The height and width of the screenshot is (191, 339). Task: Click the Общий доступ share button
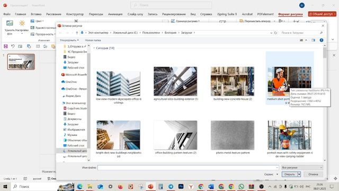322,14
